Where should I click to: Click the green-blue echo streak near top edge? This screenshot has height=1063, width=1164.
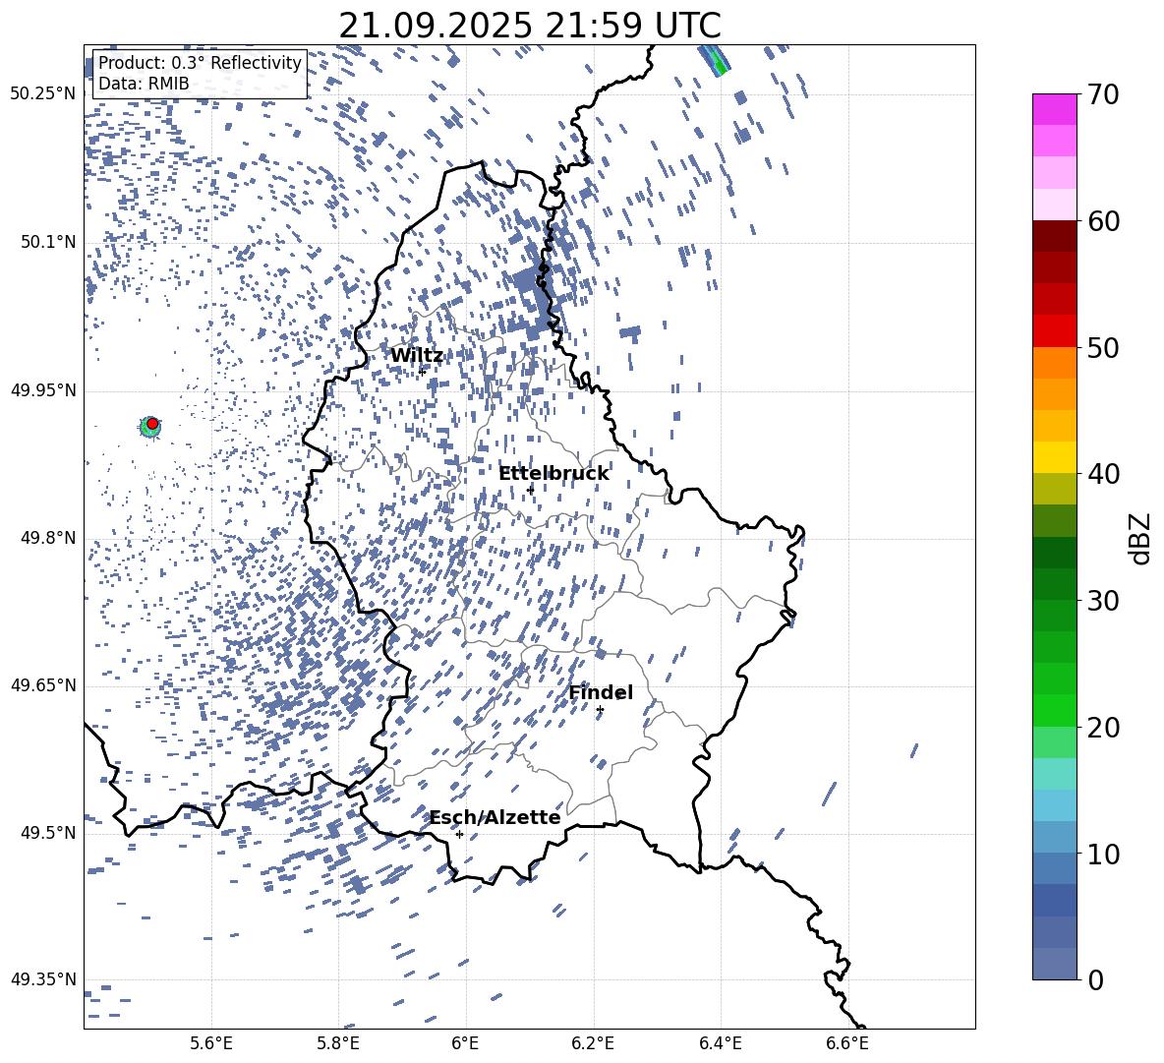tap(714, 60)
